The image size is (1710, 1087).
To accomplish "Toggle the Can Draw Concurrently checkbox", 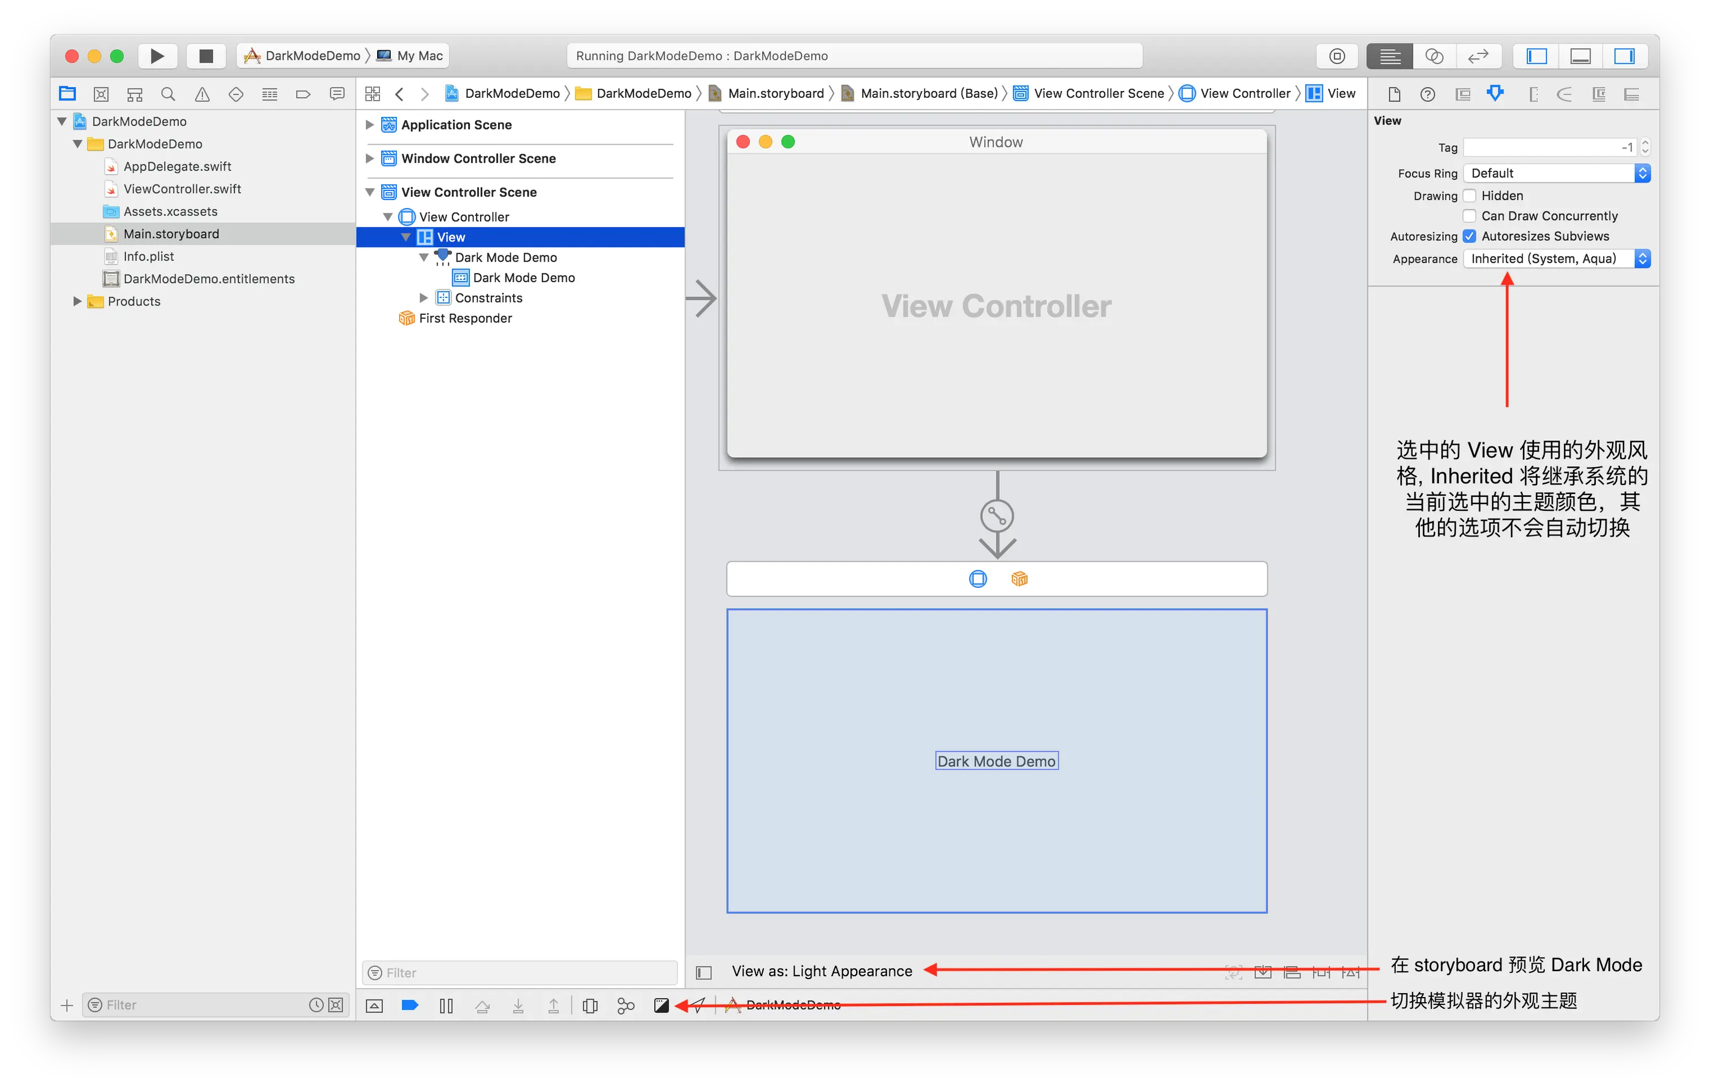I will click(x=1470, y=215).
